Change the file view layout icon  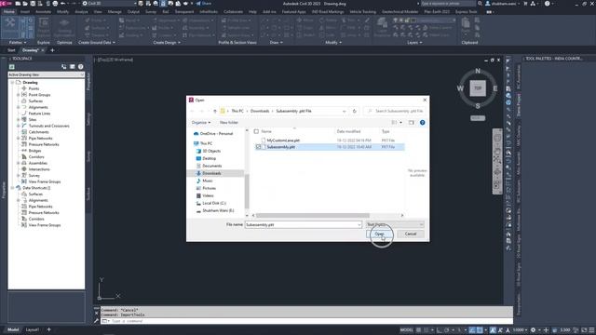(x=394, y=122)
